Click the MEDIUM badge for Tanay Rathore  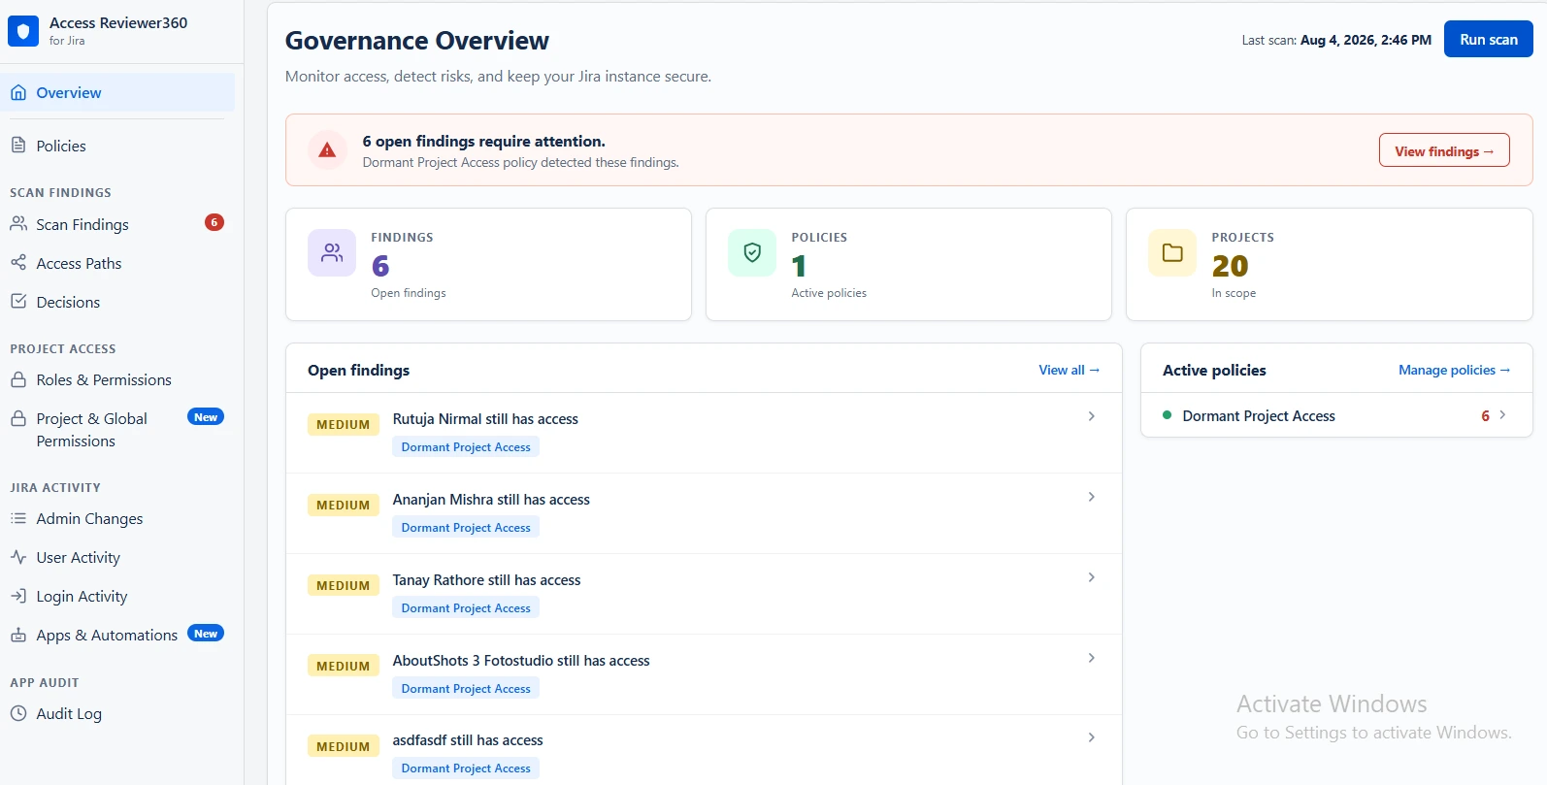click(x=344, y=585)
